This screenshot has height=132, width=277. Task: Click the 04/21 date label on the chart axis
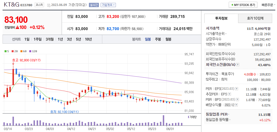pyautogui.click(x=92, y=129)
